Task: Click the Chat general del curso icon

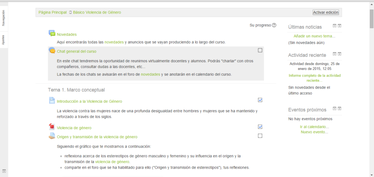Action: [x=52, y=51]
